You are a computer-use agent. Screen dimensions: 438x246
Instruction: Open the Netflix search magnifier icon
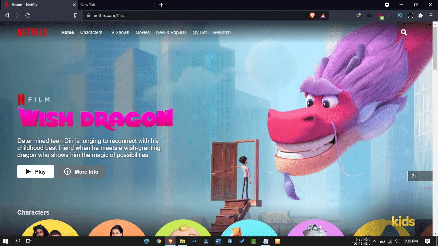pos(404,32)
